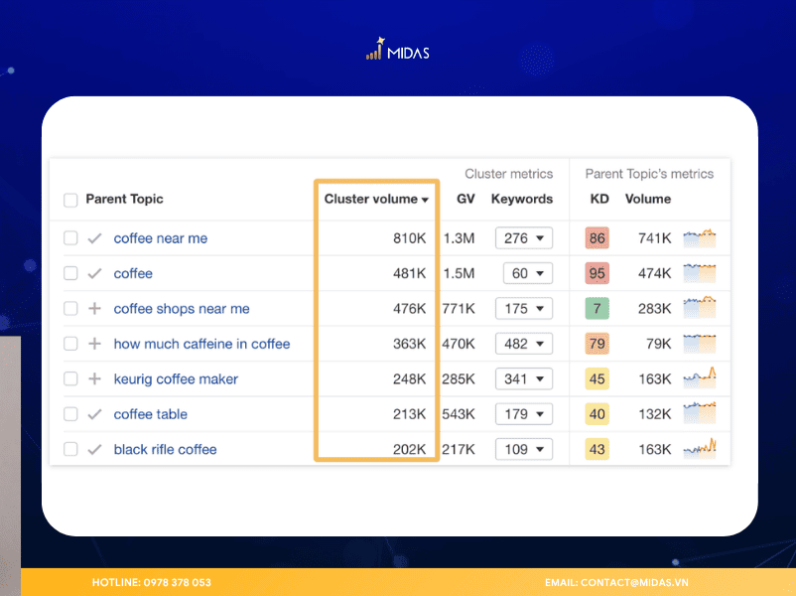Open the trend sparkline in the coffee row

click(700, 273)
